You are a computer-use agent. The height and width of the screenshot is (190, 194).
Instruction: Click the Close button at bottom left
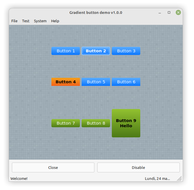[53, 167]
